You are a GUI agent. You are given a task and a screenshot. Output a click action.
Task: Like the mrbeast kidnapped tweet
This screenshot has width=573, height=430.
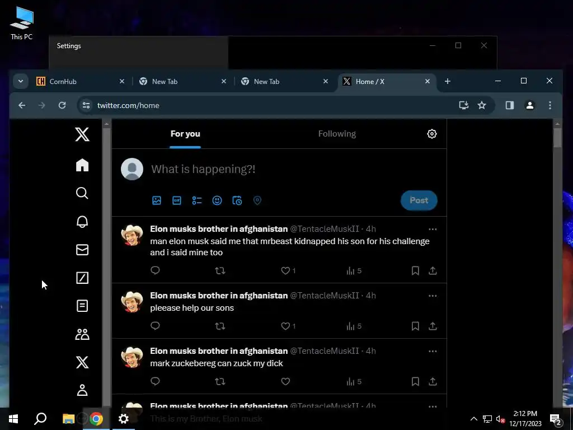click(285, 270)
